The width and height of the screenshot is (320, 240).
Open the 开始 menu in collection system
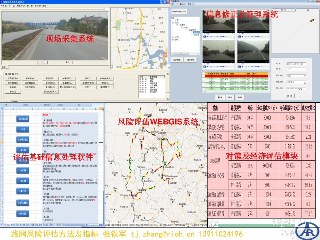pyautogui.click(x=4, y=6)
